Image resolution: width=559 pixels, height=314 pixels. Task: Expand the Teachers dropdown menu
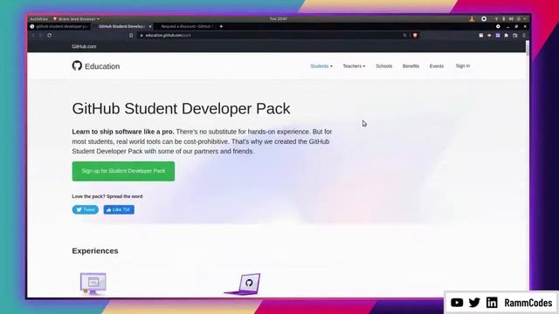tap(354, 66)
